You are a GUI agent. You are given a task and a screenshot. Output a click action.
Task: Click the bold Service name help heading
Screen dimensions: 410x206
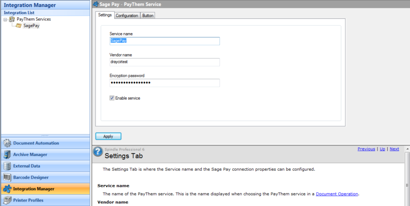coord(113,186)
